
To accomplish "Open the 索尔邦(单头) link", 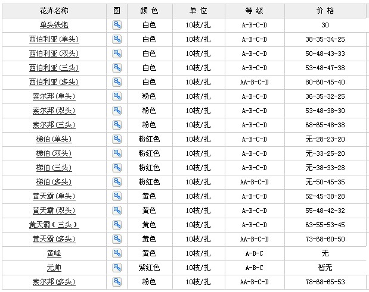I will coord(54,96).
